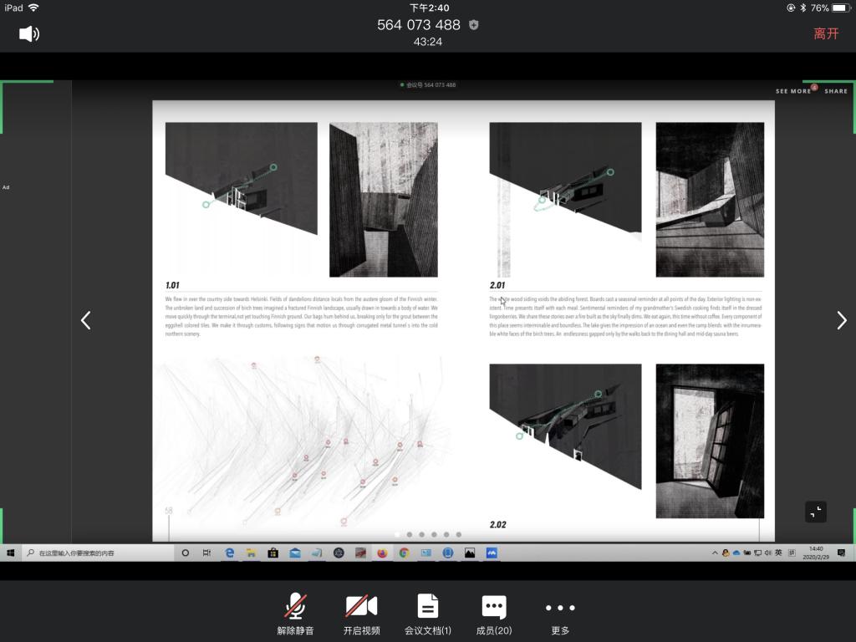Select the last slide pagination dot
This screenshot has width=856, height=642.
tap(459, 534)
